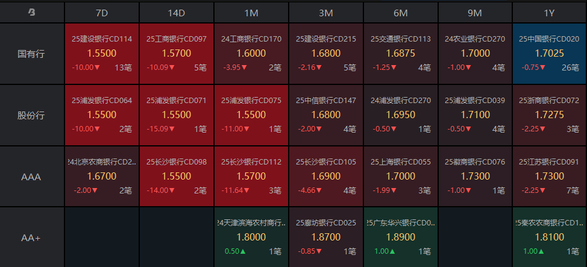Click red down arrow beside -3.95

click(244, 67)
